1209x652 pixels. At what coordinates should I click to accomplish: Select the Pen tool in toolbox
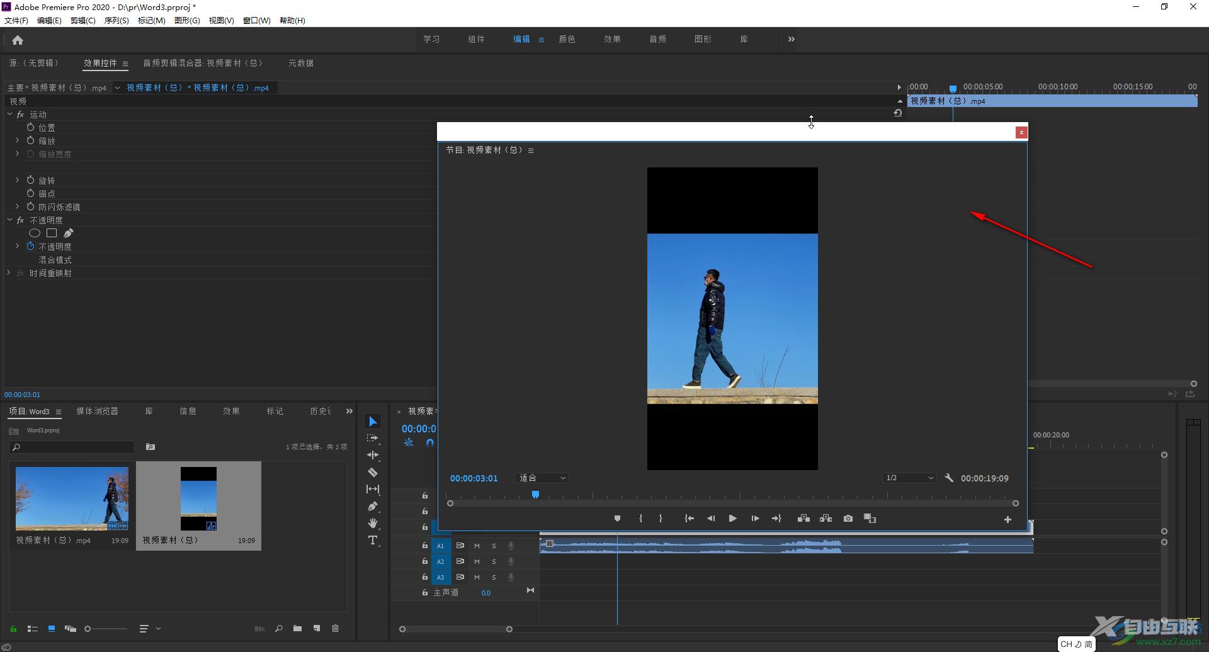coord(373,506)
